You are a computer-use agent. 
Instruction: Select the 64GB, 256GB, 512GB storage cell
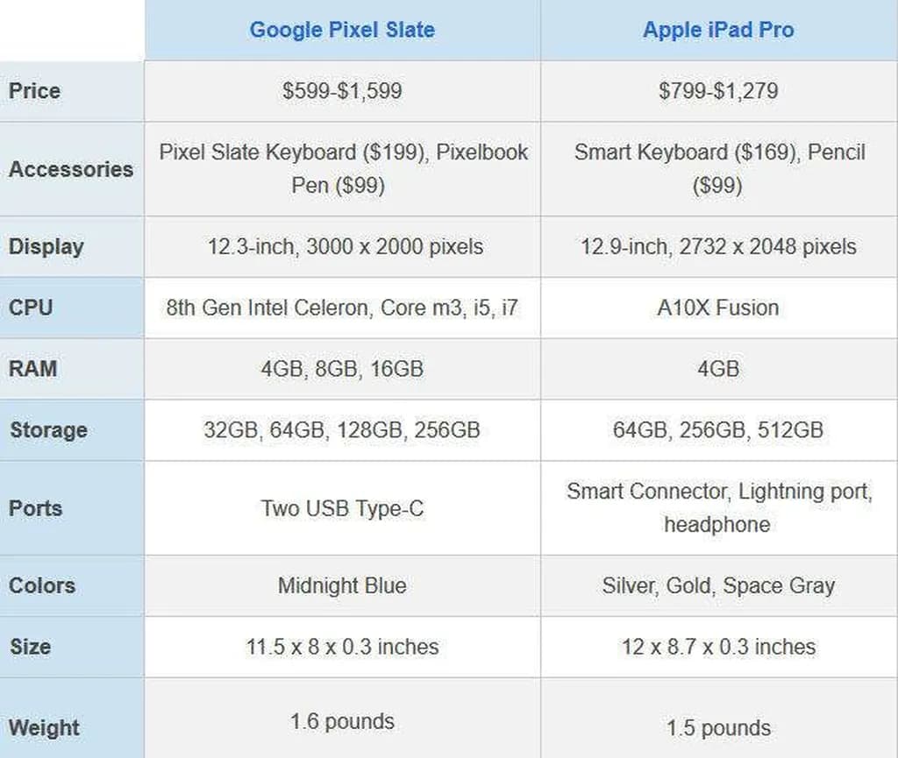point(718,430)
